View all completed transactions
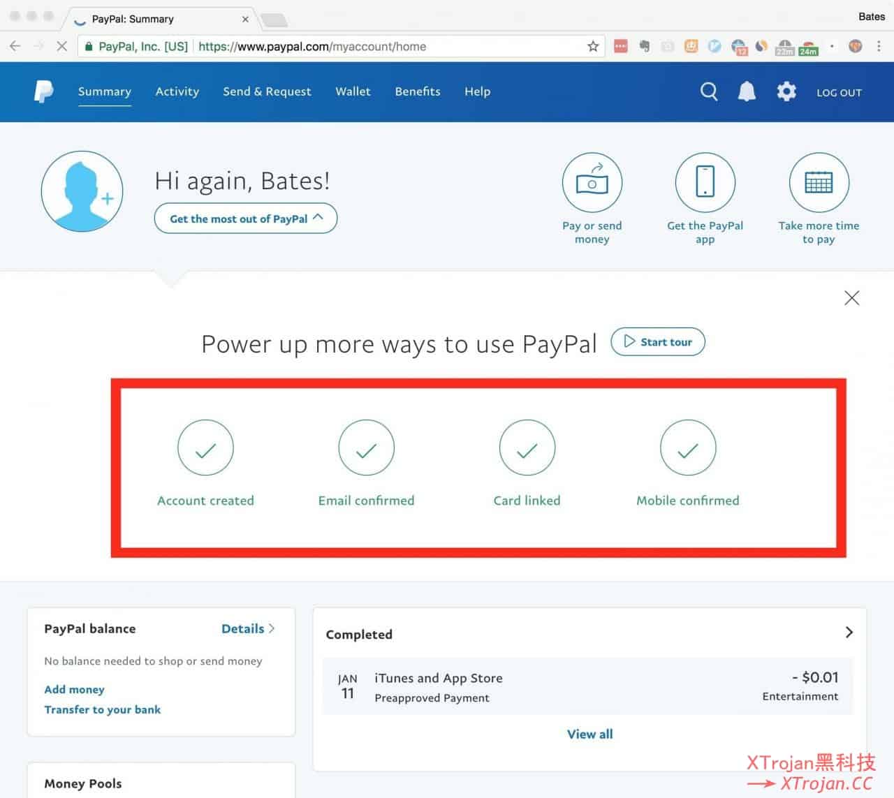 590,734
